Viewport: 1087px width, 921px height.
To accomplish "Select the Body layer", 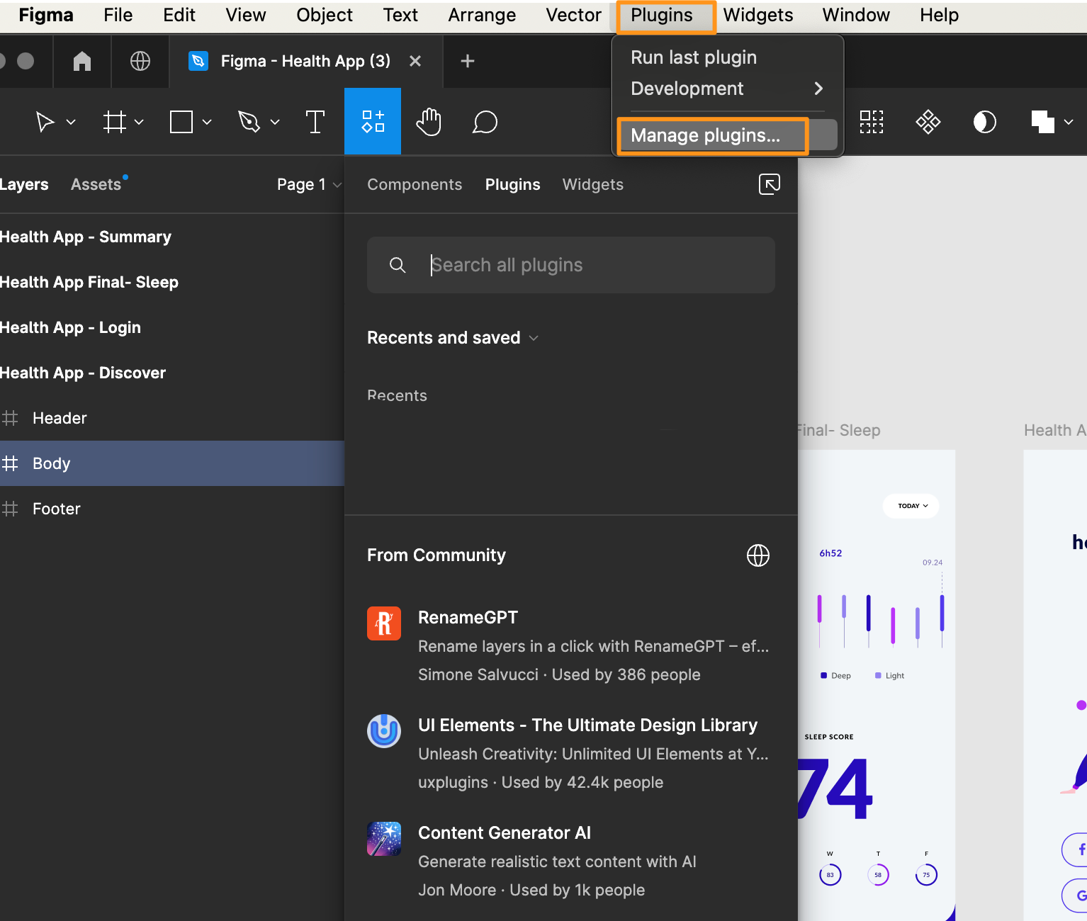I will tap(172, 463).
